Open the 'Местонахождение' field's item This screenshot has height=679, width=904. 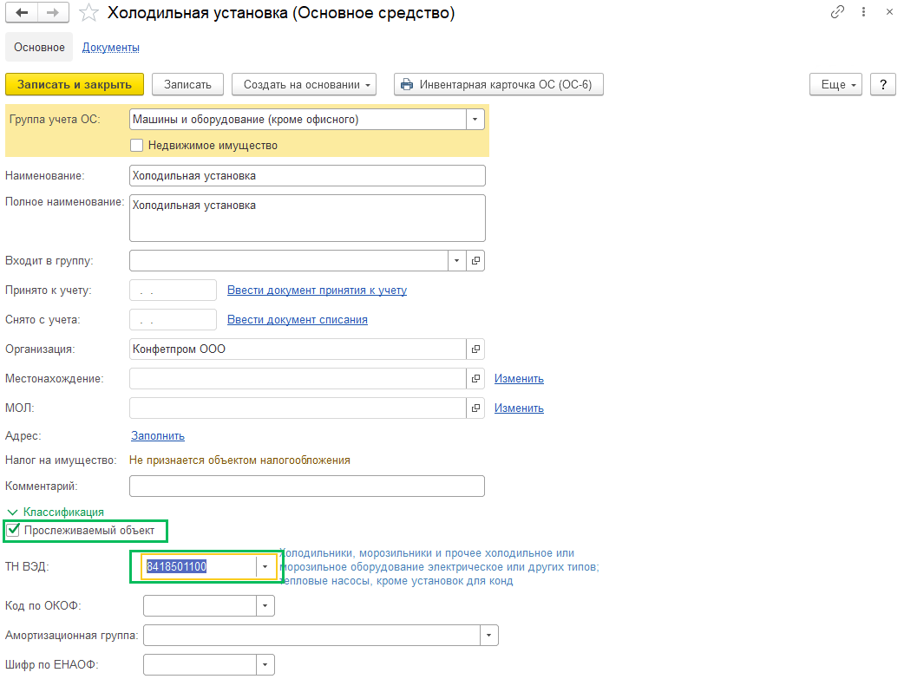475,379
